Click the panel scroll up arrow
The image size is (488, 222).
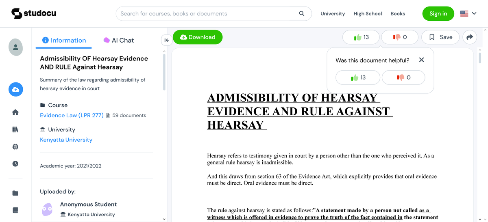click(x=164, y=51)
